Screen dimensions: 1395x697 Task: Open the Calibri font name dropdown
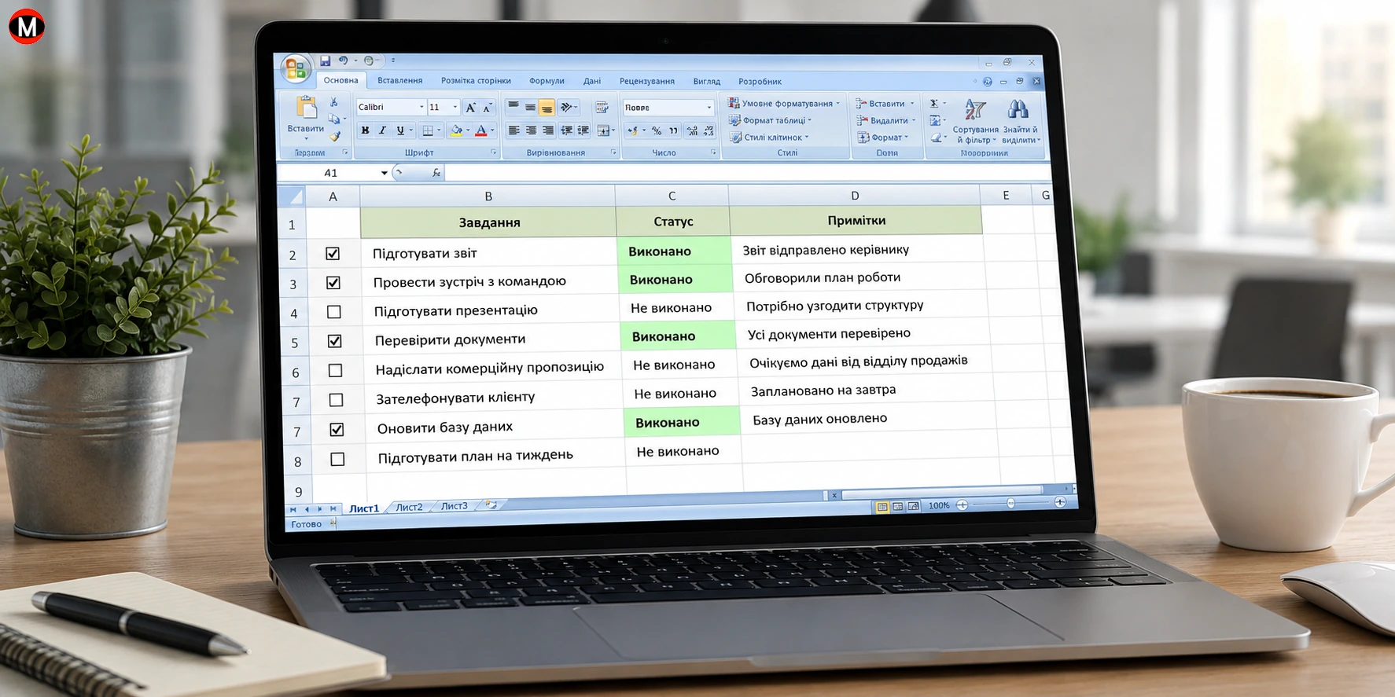click(421, 107)
